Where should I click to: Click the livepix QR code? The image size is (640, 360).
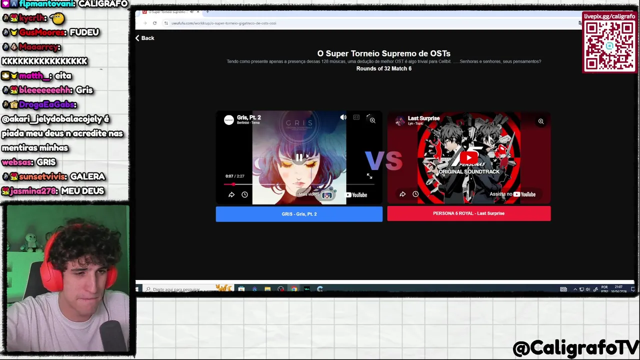click(x=609, y=45)
